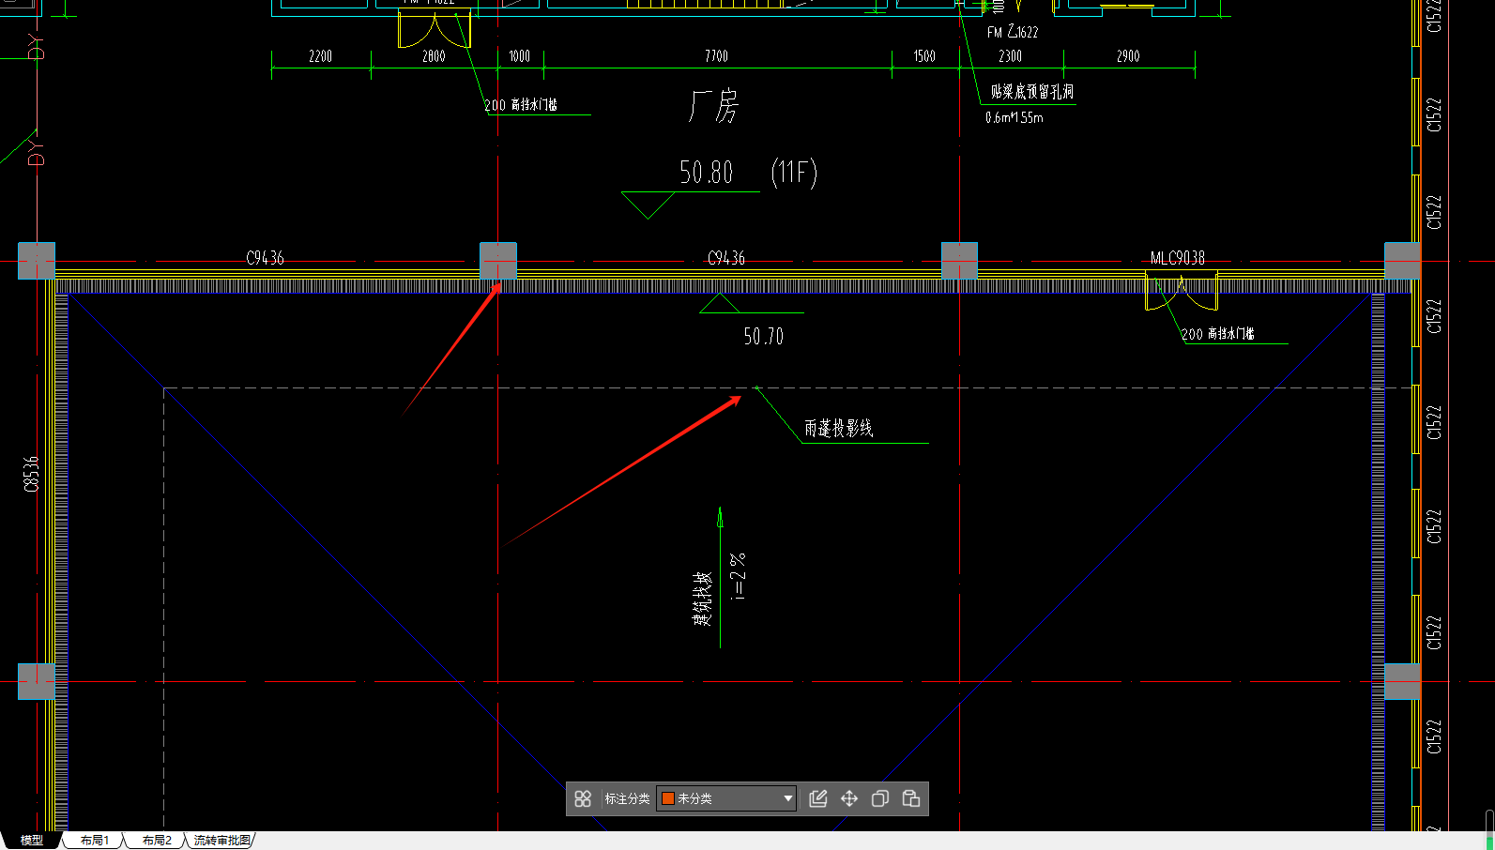Select the 0.6m*1.55m size note
1495x850 pixels.
point(1014,117)
